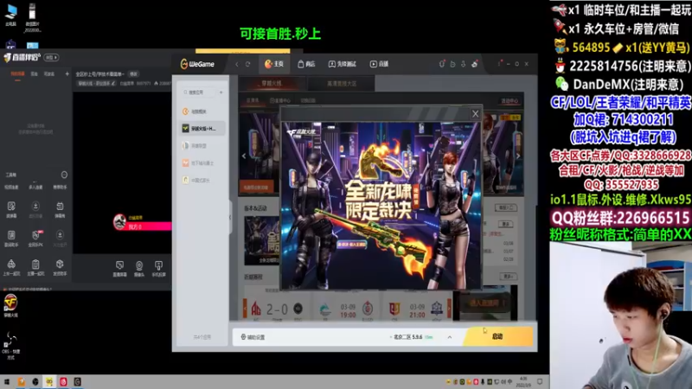Viewport: 692px width, 389px height.
Task: Click the yellow 启动 launch button
Action: coord(498,336)
